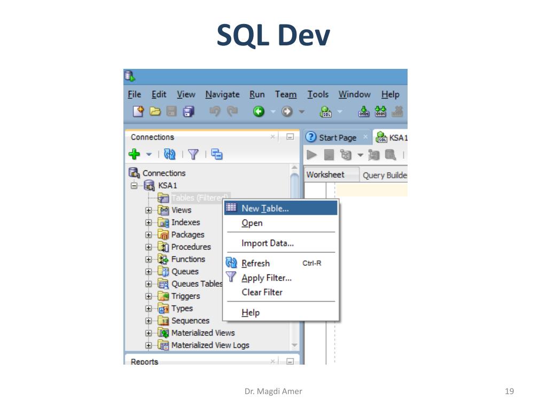The width and height of the screenshot is (547, 410).
Task: Open the Forward button dropdown arrow
Action: [302, 112]
